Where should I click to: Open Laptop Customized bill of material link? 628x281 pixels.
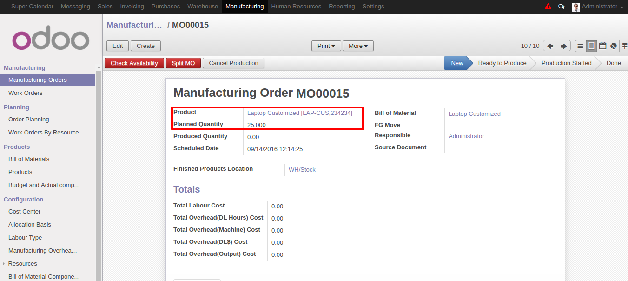[475, 114]
